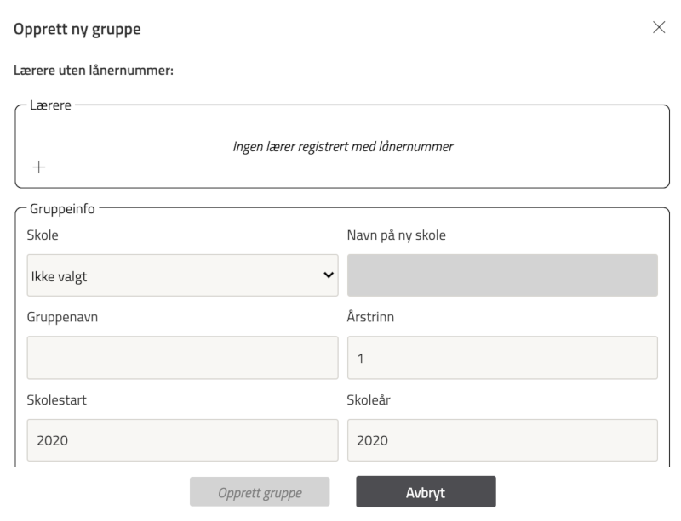Click the Opprett ny gruppe dialog title
Viewport: 681px width, 521px height.
[77, 30]
